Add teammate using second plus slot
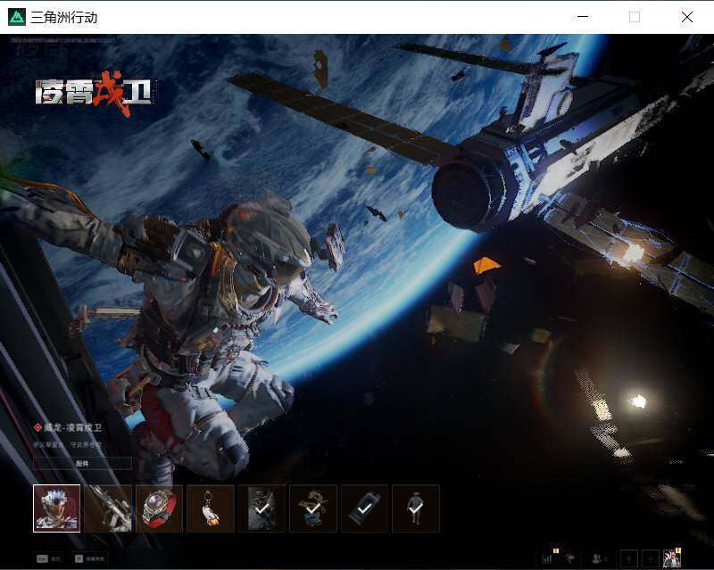714x570 pixels. 651,558
